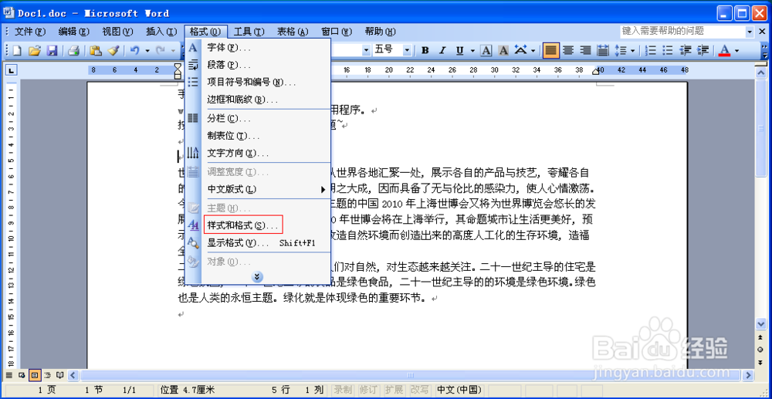The height and width of the screenshot is (399, 772).
Task: Toggle 改写 overtype mode in status bar
Action: click(420, 391)
